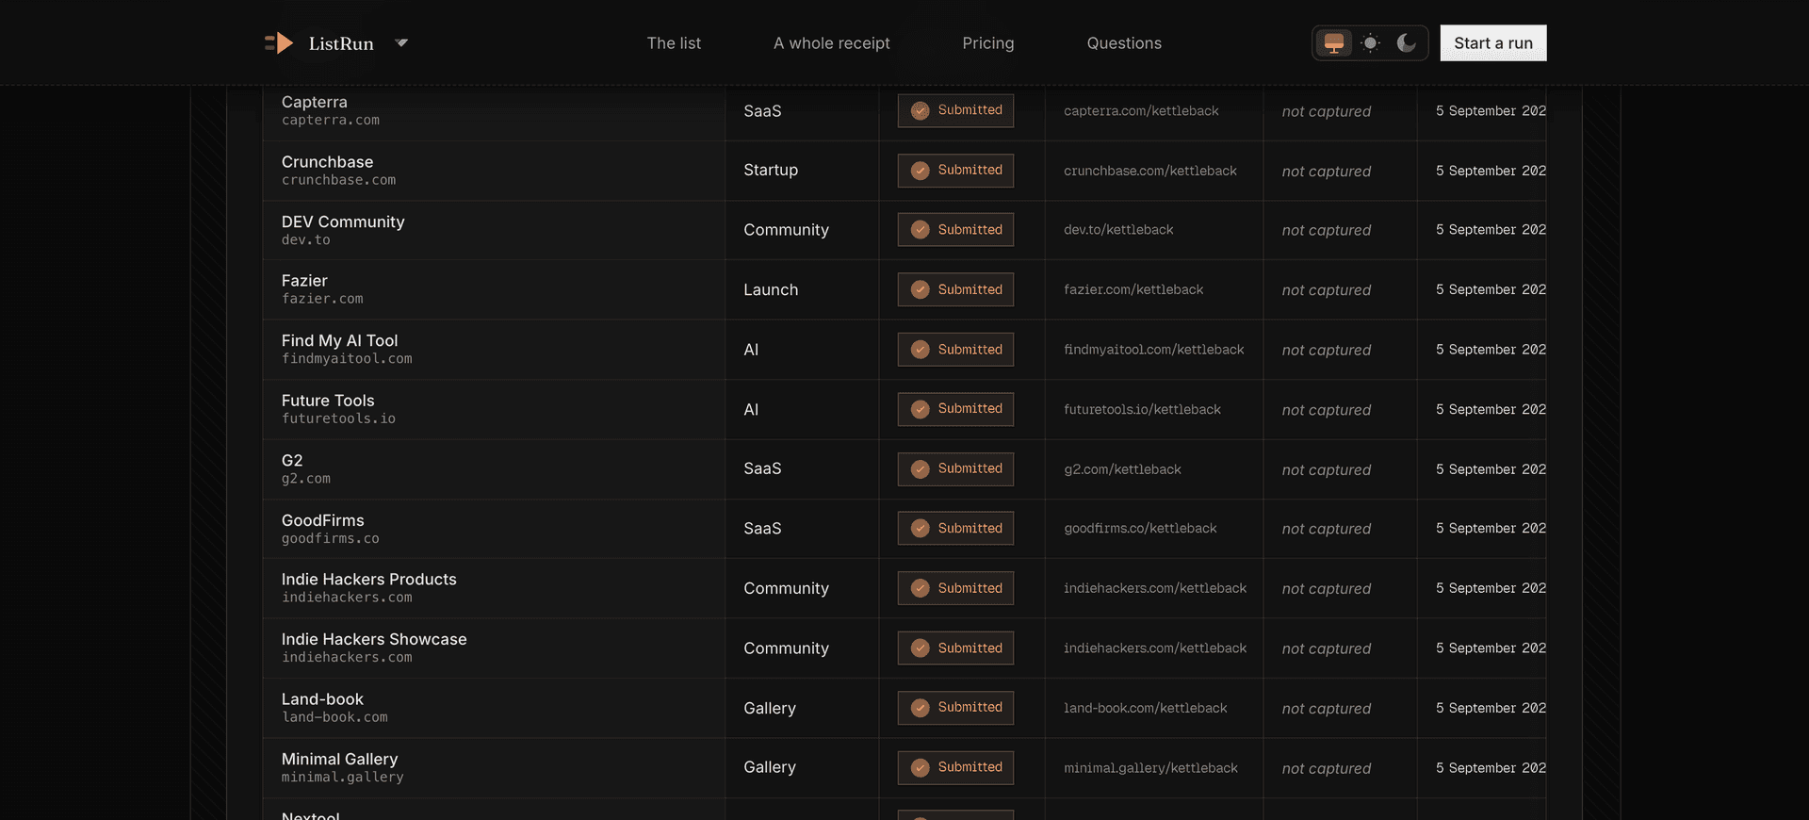Click Submitted badge in Fazier row
1809x820 pixels.
[x=955, y=289]
